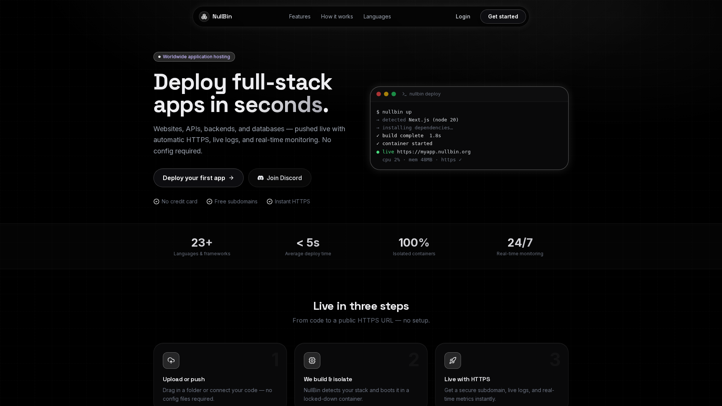Click the terminal prompt icon beside nullbin deploy
722x406 pixels.
(404, 94)
